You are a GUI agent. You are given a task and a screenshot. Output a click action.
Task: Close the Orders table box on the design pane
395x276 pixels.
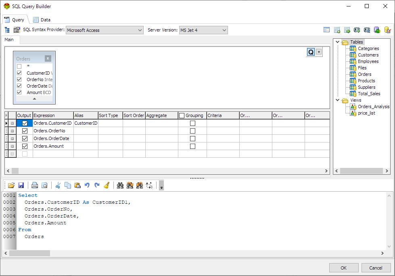[48, 59]
